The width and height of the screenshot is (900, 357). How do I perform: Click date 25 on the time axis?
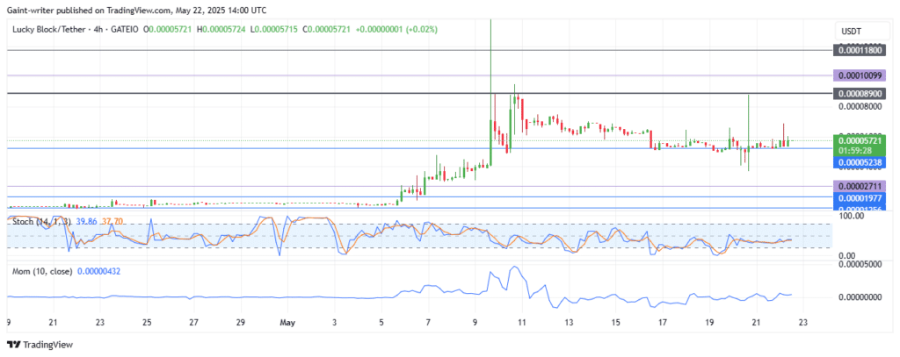point(147,323)
